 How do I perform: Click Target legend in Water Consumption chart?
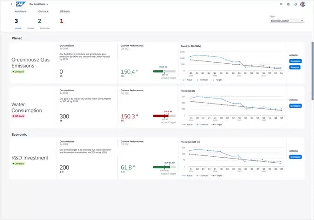click(x=217, y=125)
